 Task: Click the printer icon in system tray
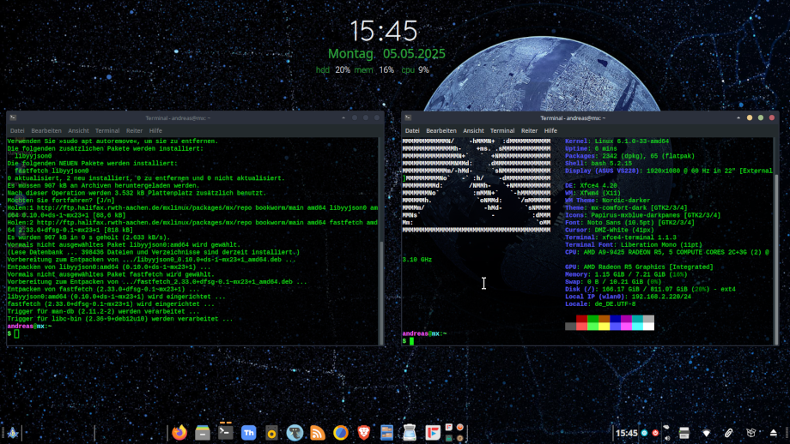coord(684,433)
